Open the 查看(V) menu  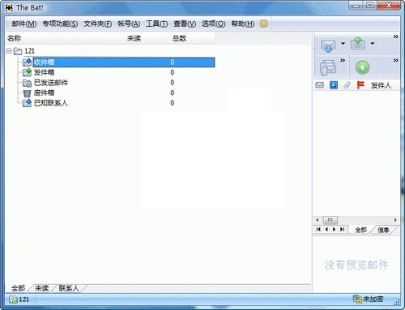click(x=185, y=24)
